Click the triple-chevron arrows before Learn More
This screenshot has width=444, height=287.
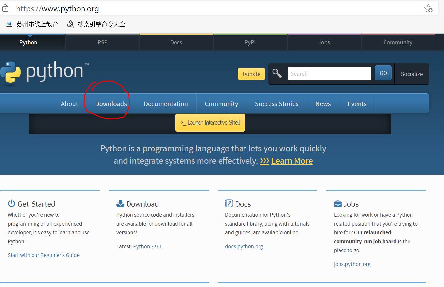point(264,161)
